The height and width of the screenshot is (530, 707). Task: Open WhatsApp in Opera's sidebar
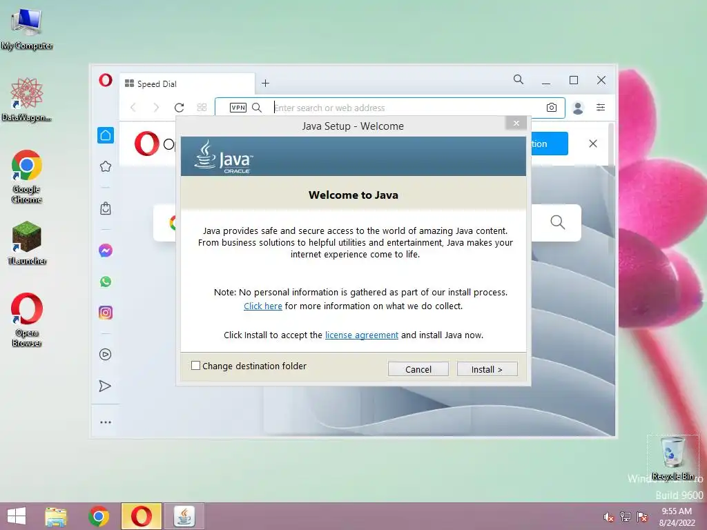[x=106, y=282]
